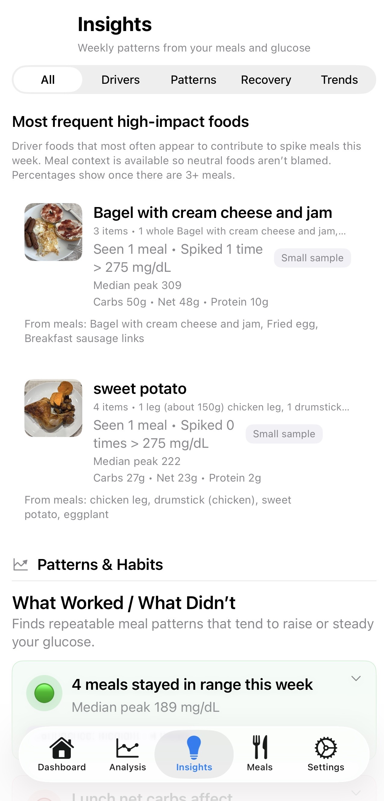Switch to the Patterns filter
384x801 pixels.
[194, 80]
